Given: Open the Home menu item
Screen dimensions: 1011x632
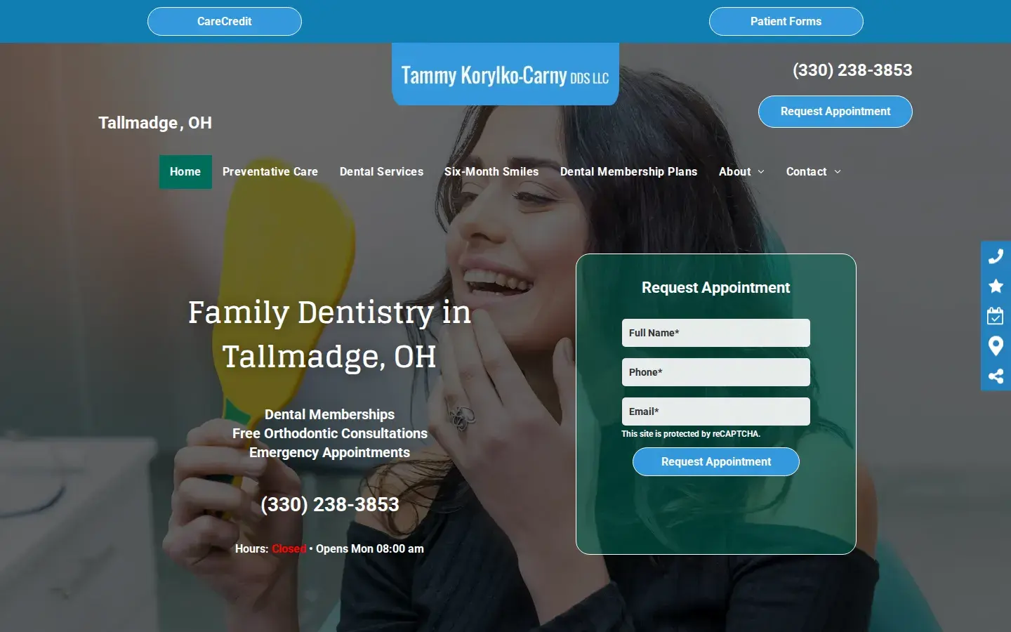Looking at the screenshot, I should (185, 172).
